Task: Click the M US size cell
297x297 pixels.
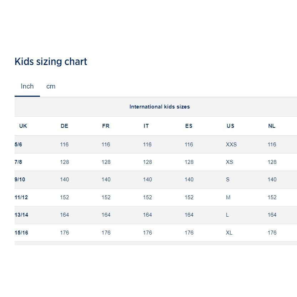Action: (x=228, y=197)
